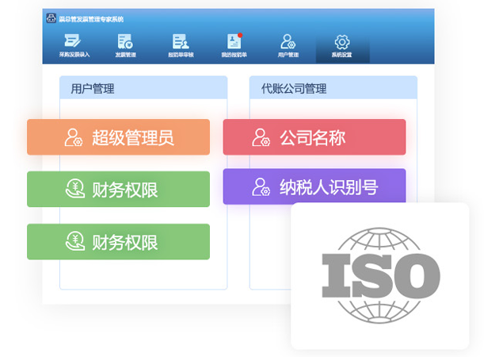Click the user icon on 超级管理员 card
This screenshot has width=499, height=357.
pyautogui.click(x=74, y=137)
